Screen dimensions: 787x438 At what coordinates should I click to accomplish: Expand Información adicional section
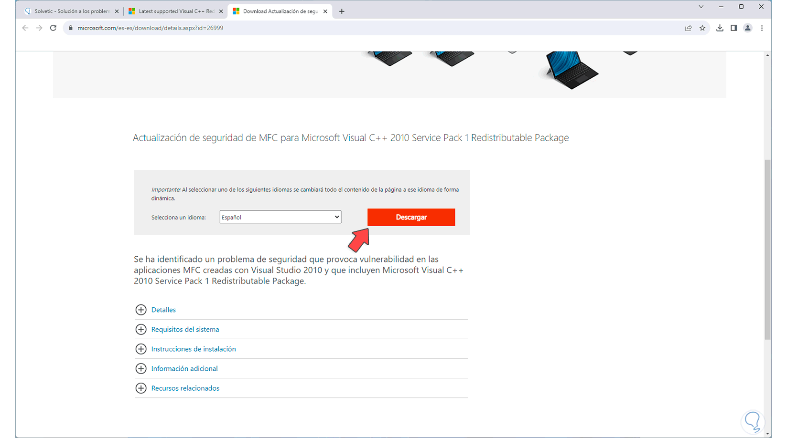[x=141, y=368]
